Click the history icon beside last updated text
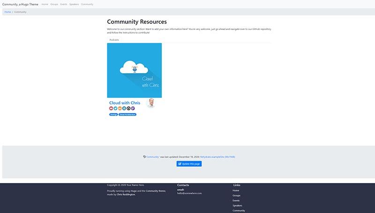Viewport: 375px width, 213px height. tap(144, 157)
